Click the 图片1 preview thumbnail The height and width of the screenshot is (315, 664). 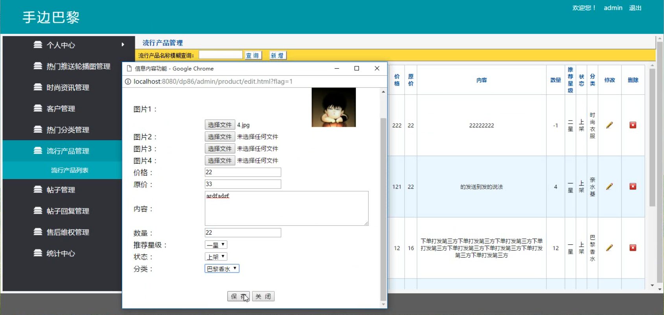(334, 107)
